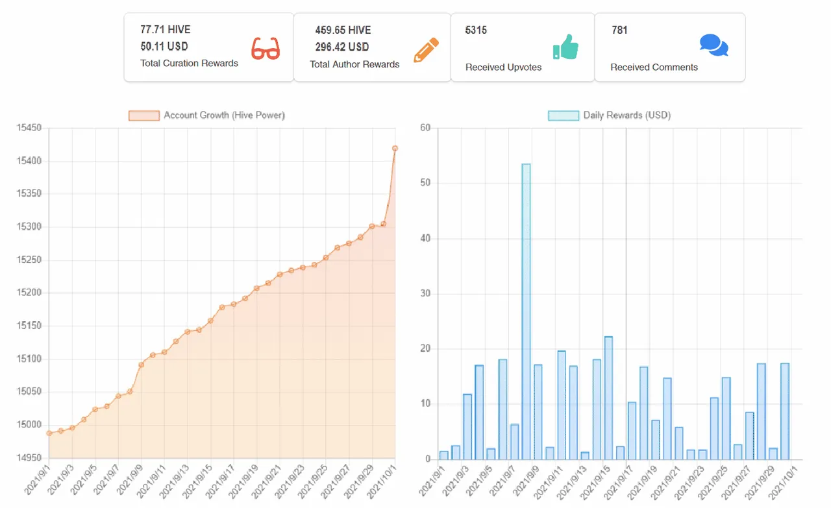Click the 5315 upvotes count
The width and height of the screenshot is (831, 508).
(x=476, y=30)
